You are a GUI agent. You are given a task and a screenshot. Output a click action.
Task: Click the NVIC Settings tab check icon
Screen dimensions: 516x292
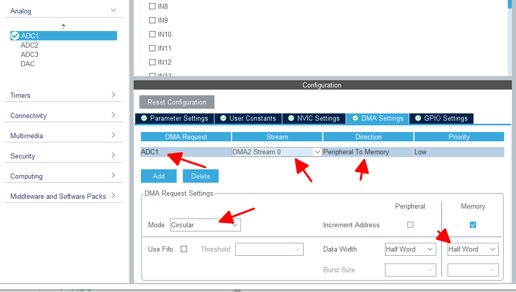point(291,118)
